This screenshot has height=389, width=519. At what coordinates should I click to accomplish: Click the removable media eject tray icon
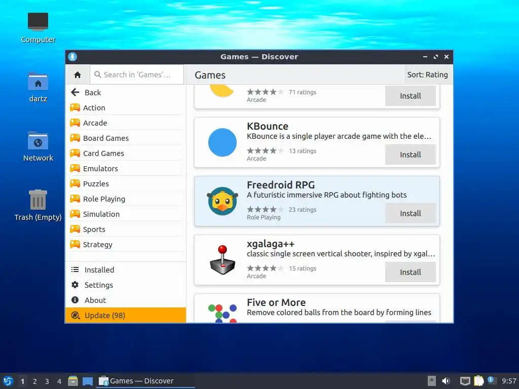pos(432,381)
